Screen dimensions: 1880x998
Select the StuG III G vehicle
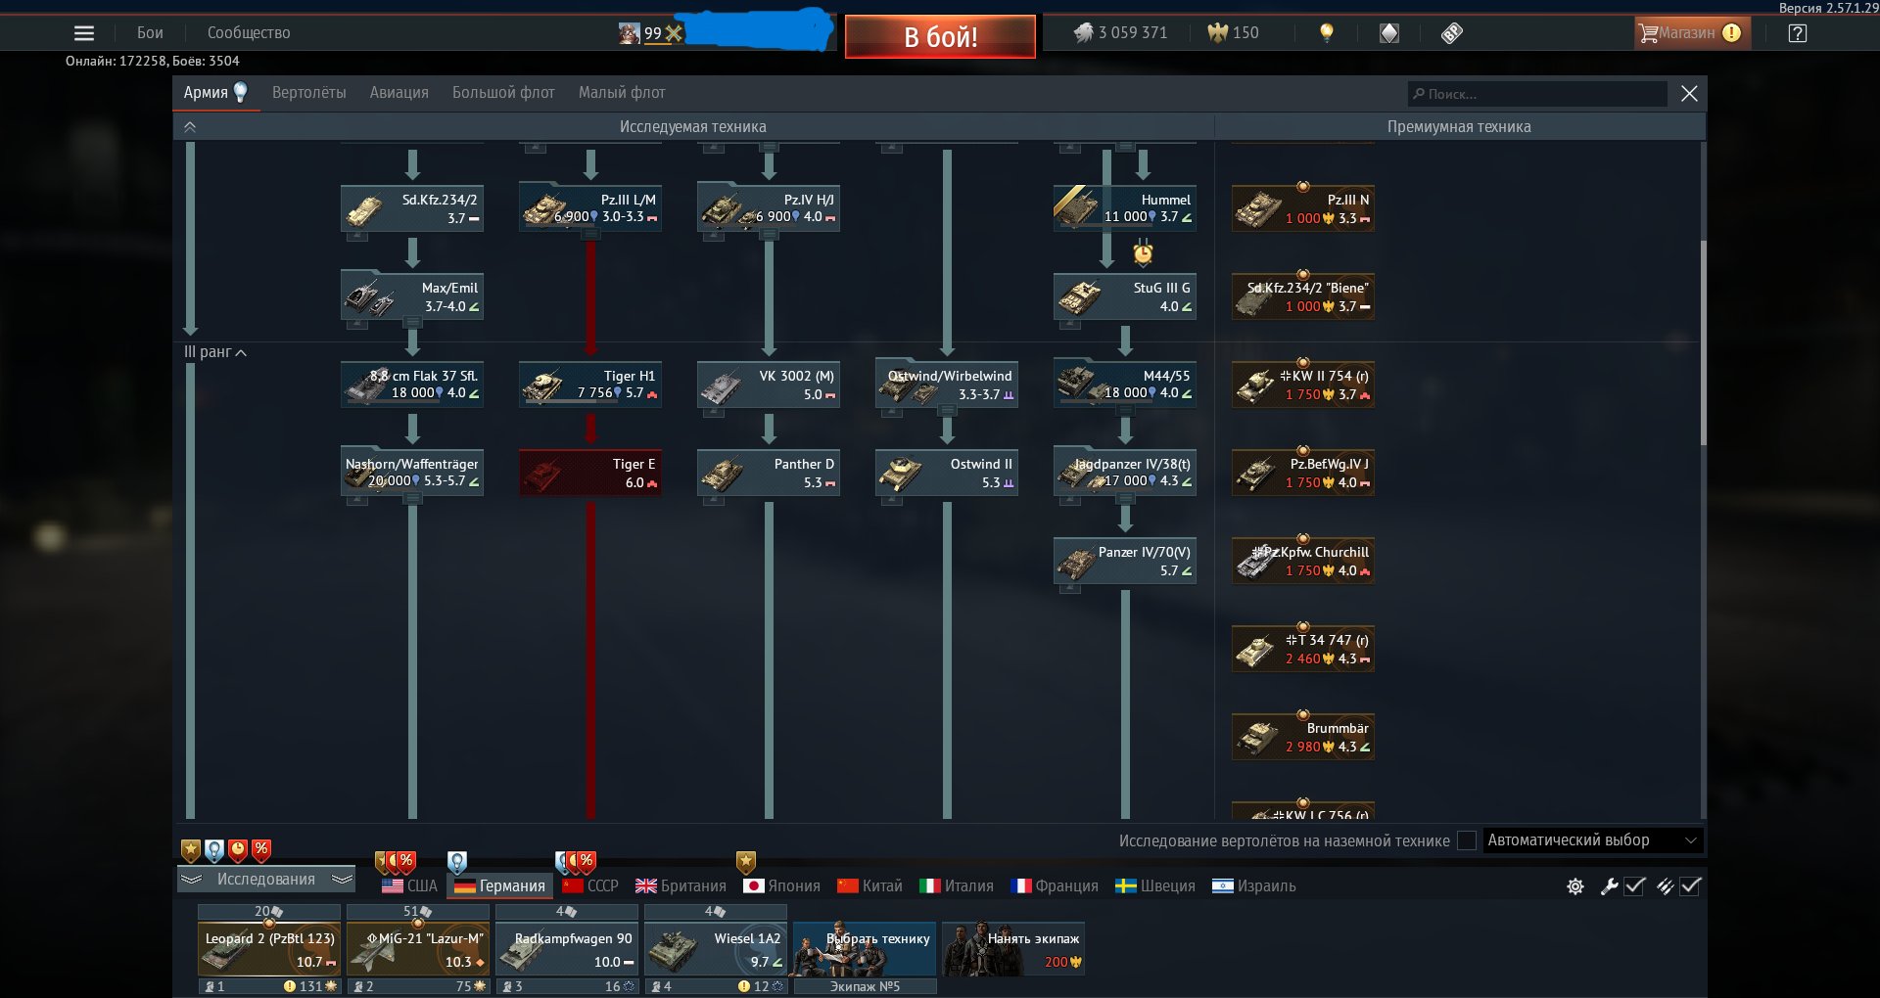[x=1125, y=296]
